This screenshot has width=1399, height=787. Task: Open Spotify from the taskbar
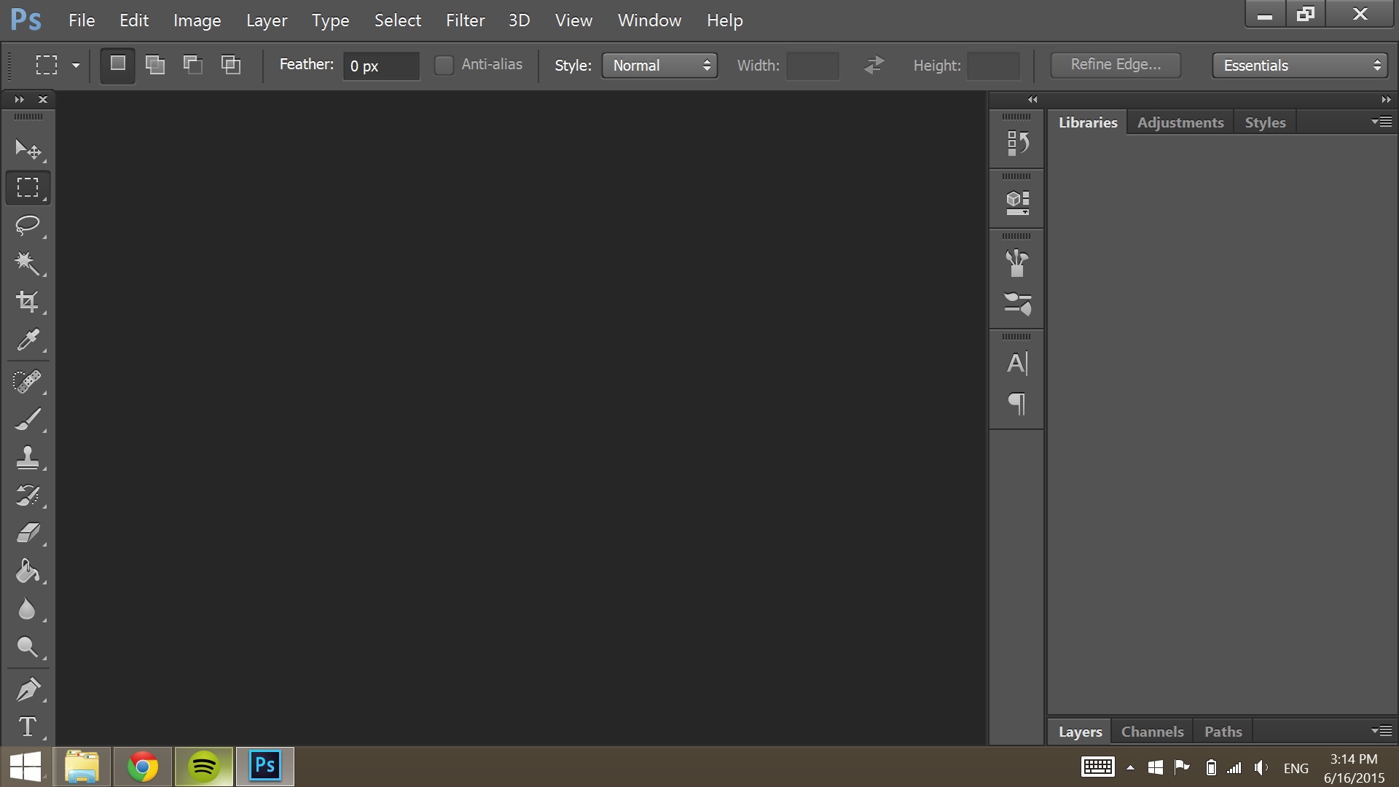coord(204,766)
